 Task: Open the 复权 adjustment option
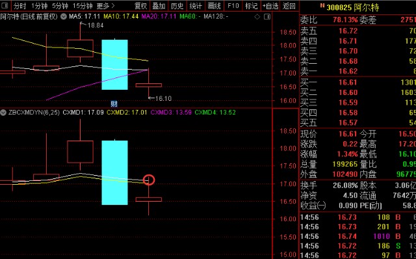tap(140, 6)
